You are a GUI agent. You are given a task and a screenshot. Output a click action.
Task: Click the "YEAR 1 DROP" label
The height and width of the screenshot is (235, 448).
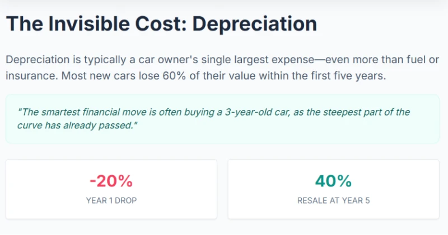[x=111, y=200]
